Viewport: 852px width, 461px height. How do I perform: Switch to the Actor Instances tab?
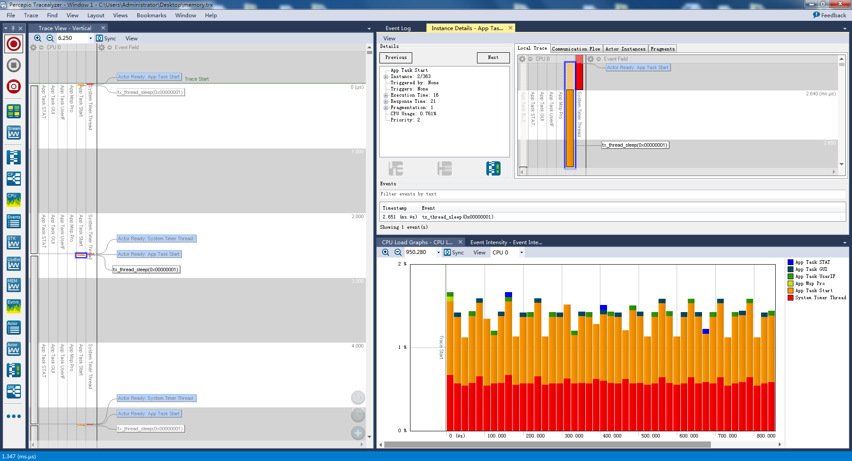coord(625,49)
